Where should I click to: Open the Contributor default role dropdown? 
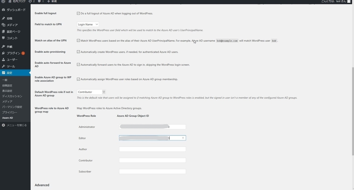(x=91, y=92)
